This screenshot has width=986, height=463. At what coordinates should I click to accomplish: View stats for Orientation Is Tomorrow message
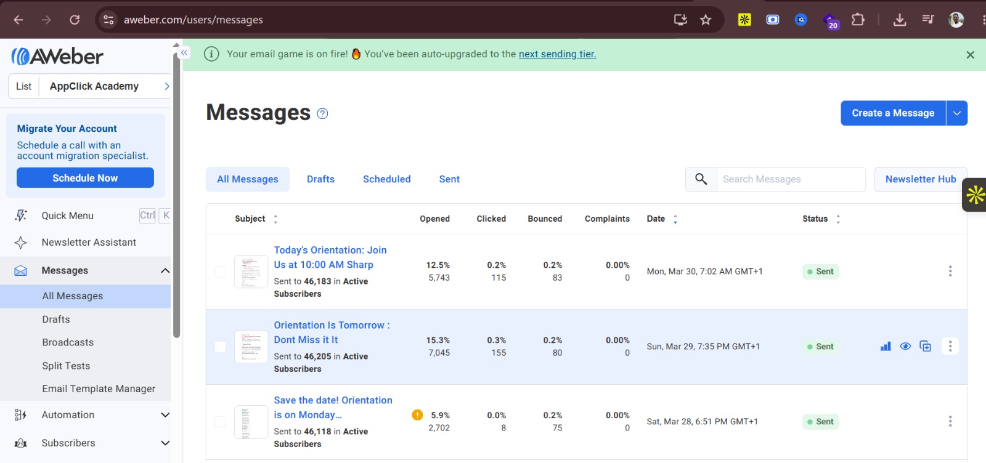[886, 346]
